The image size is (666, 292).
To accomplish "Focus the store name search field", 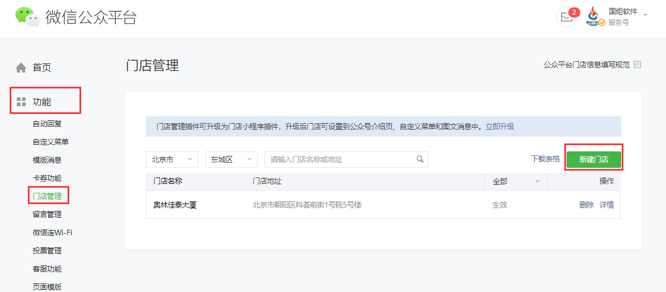I will (x=346, y=159).
